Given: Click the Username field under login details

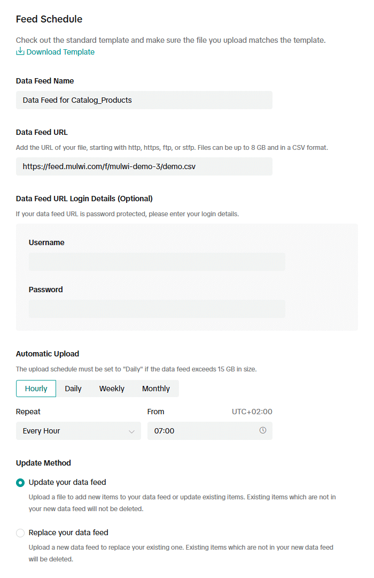Looking at the screenshot, I should 157,262.
